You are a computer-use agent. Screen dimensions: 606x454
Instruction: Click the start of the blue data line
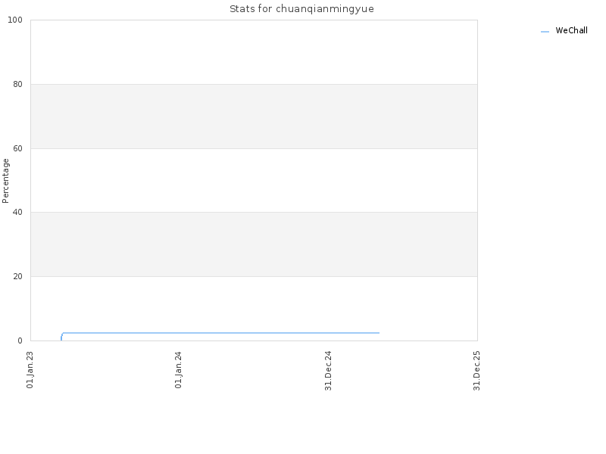point(61,340)
